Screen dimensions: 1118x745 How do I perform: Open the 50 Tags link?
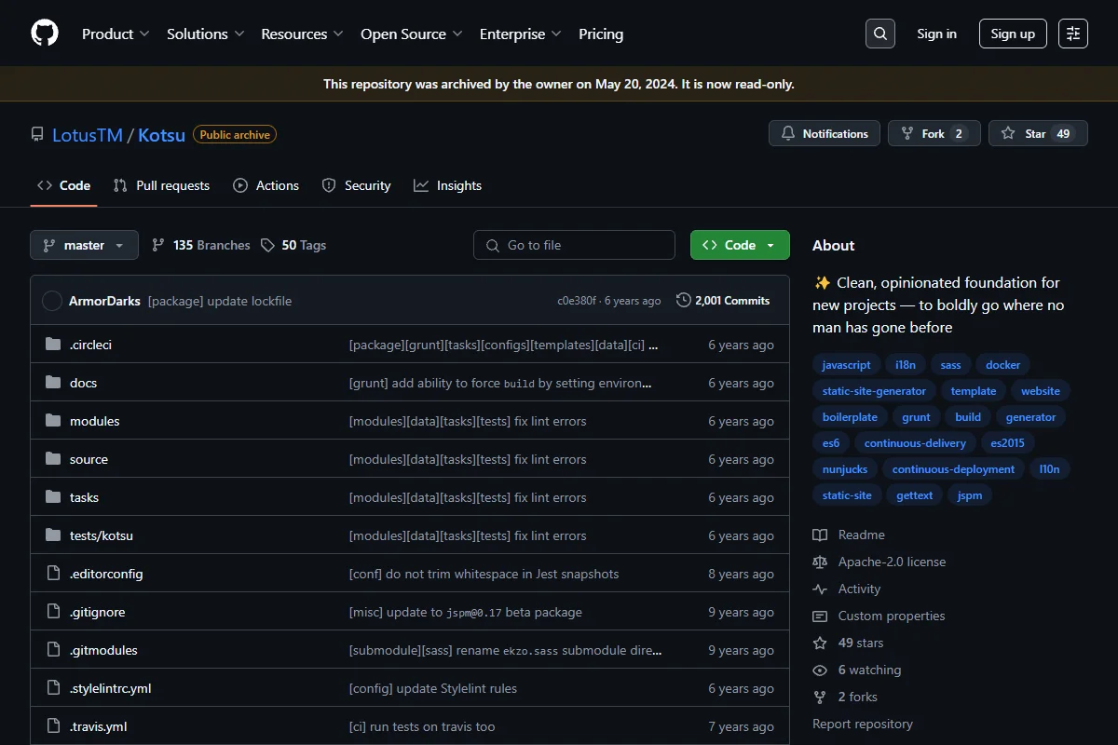293,245
